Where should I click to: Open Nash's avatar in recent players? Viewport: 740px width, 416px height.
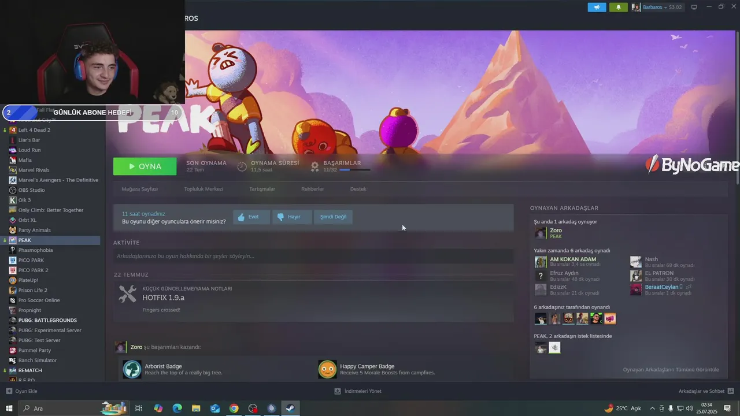[636, 262]
